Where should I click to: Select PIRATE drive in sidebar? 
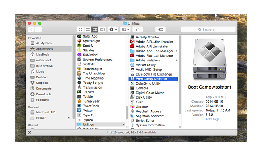tap(41, 118)
